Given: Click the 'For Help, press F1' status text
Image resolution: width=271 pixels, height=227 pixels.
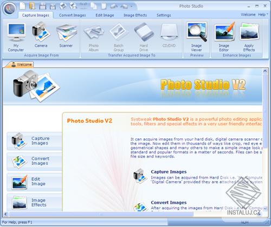Looking at the screenshot, I should click(x=17, y=223).
